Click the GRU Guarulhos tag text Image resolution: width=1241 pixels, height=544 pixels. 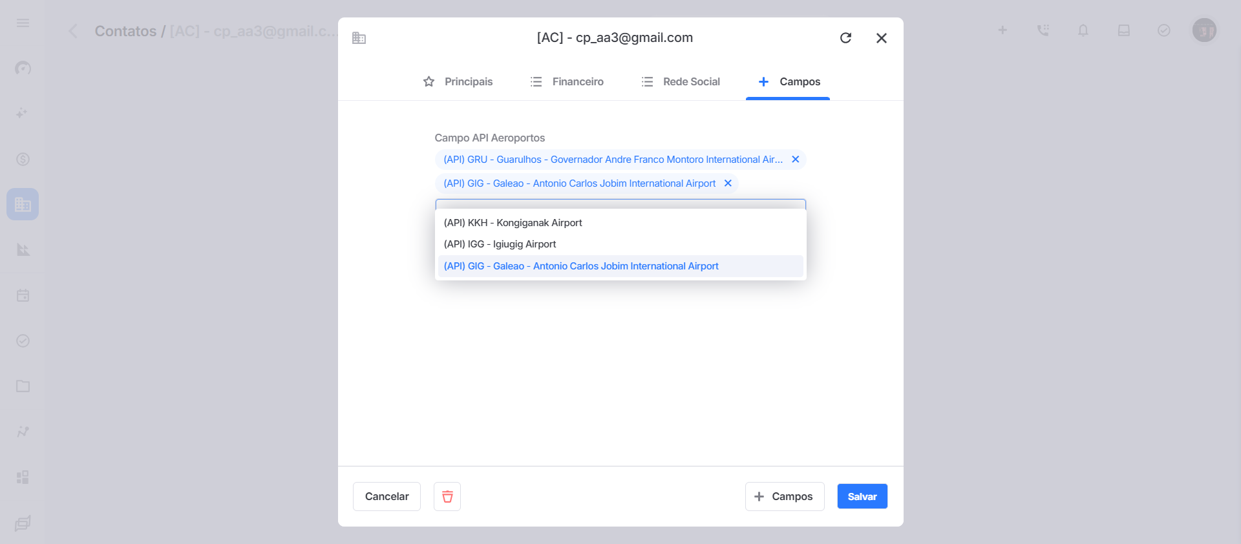point(613,160)
